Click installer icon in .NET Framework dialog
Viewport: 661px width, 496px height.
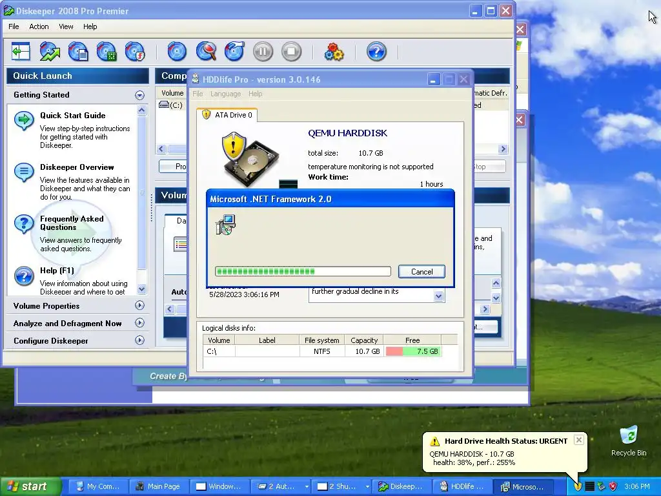point(225,225)
